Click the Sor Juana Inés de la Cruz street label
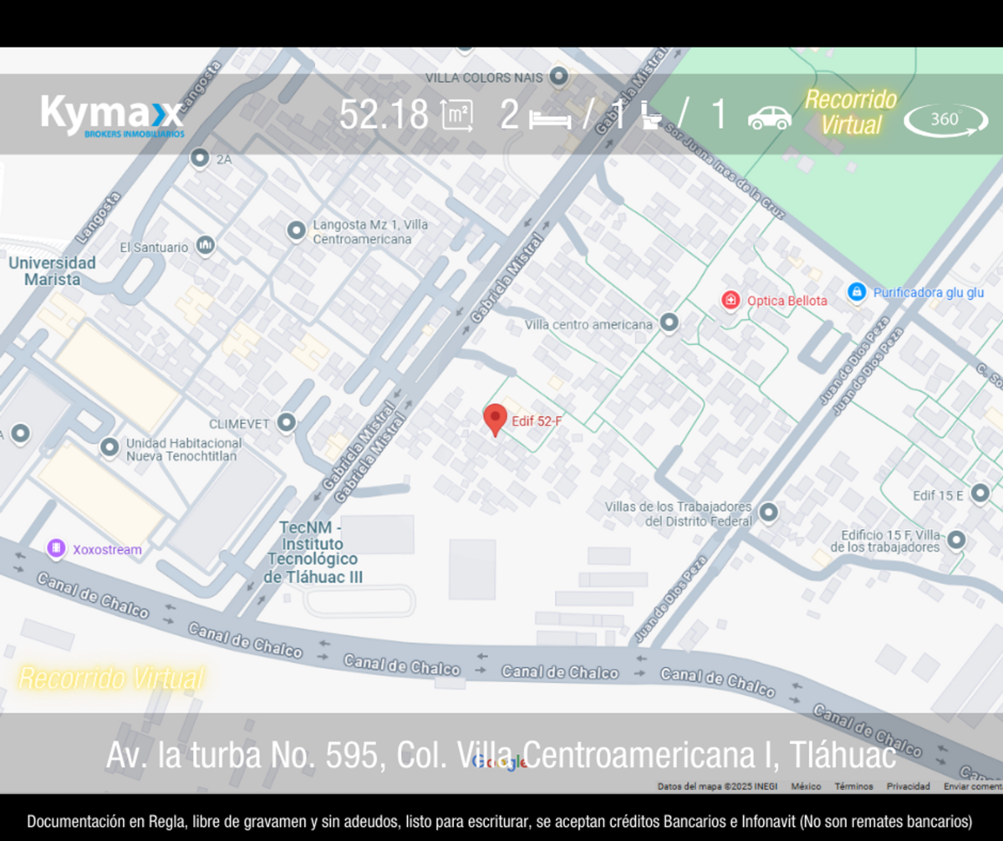Image resolution: width=1003 pixels, height=841 pixels. tap(724, 169)
